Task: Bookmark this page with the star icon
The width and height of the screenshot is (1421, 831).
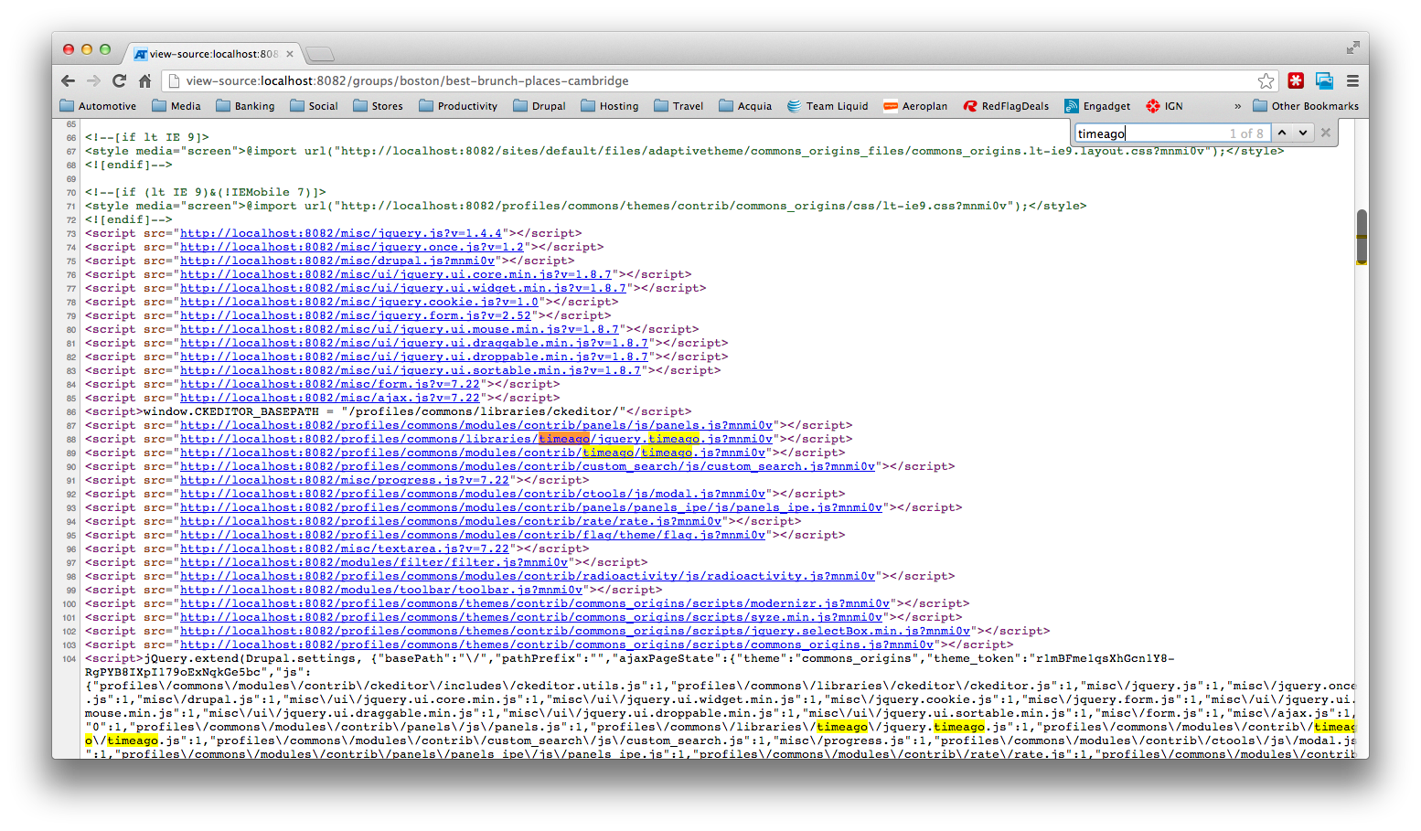Action: [1266, 80]
